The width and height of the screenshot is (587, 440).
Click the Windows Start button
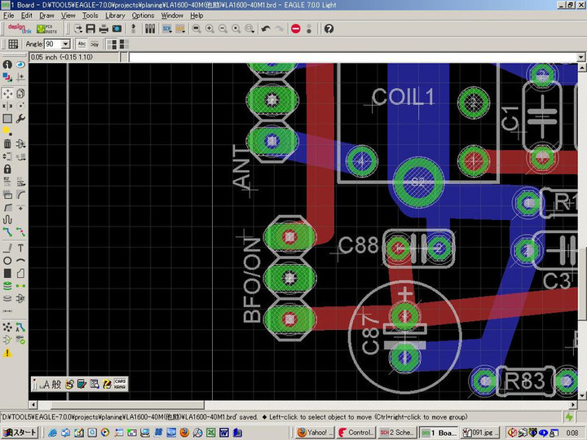tap(20, 433)
